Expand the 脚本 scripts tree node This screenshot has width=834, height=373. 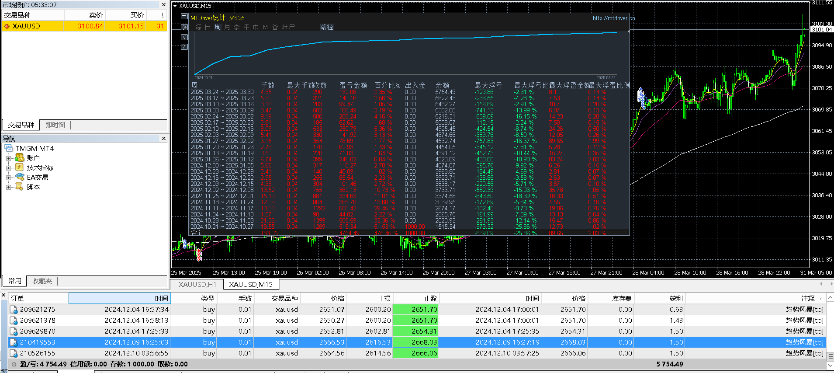[8, 187]
